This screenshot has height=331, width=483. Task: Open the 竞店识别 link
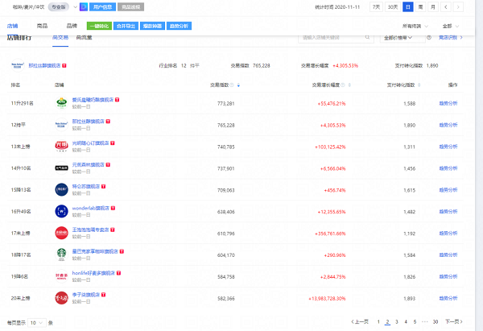[x=451, y=38]
